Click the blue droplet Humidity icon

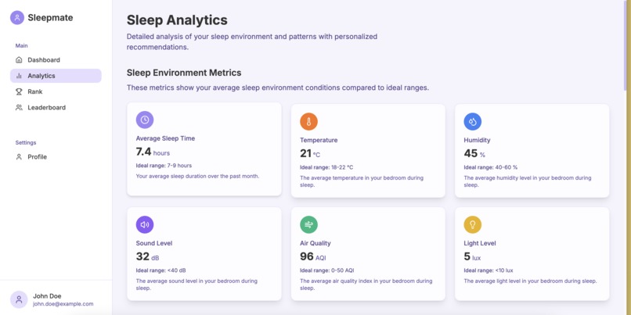(x=472, y=122)
